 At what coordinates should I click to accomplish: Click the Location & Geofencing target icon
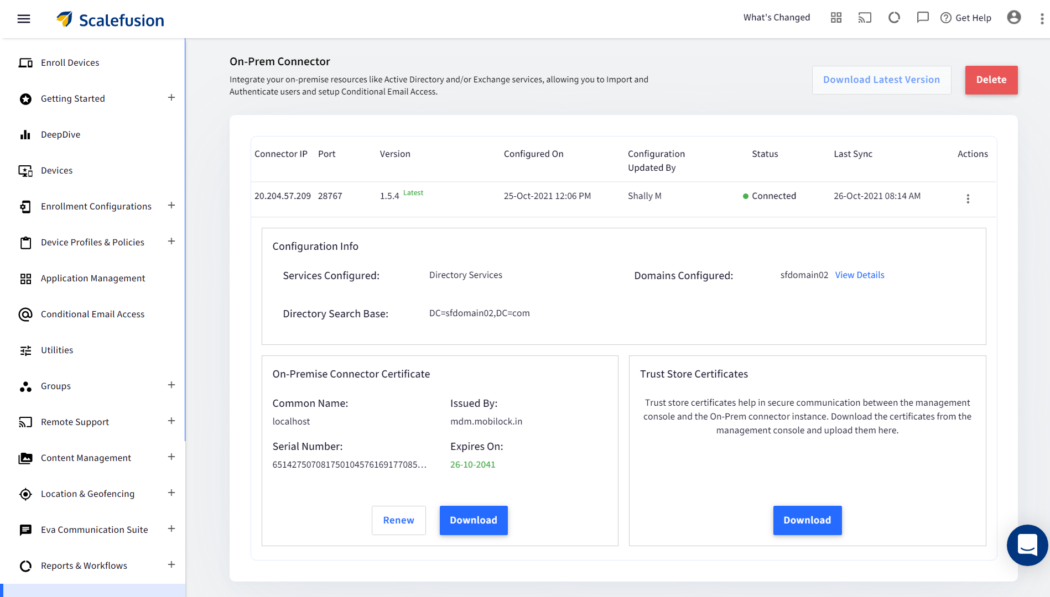point(25,494)
